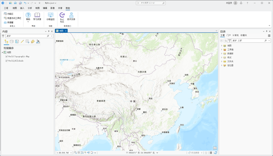Switch to the 分析 ribbon tab

[30, 8]
